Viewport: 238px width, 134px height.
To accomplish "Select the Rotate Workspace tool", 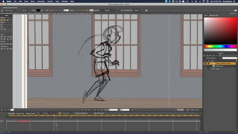I will [x=8, y=49].
